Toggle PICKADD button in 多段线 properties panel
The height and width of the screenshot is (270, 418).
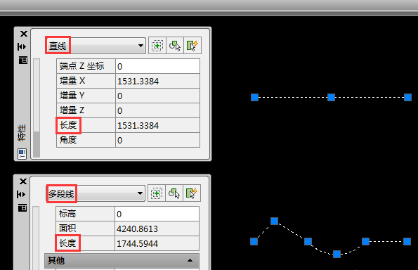(x=157, y=193)
